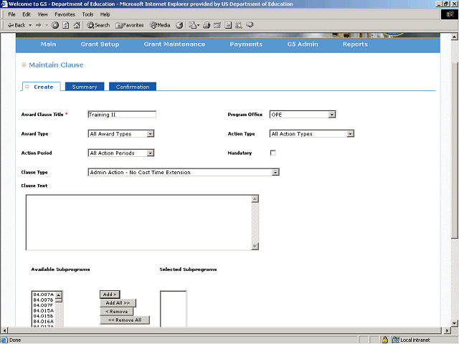Click the Windows logo throbber icon
459x344 pixels.
[x=450, y=14]
